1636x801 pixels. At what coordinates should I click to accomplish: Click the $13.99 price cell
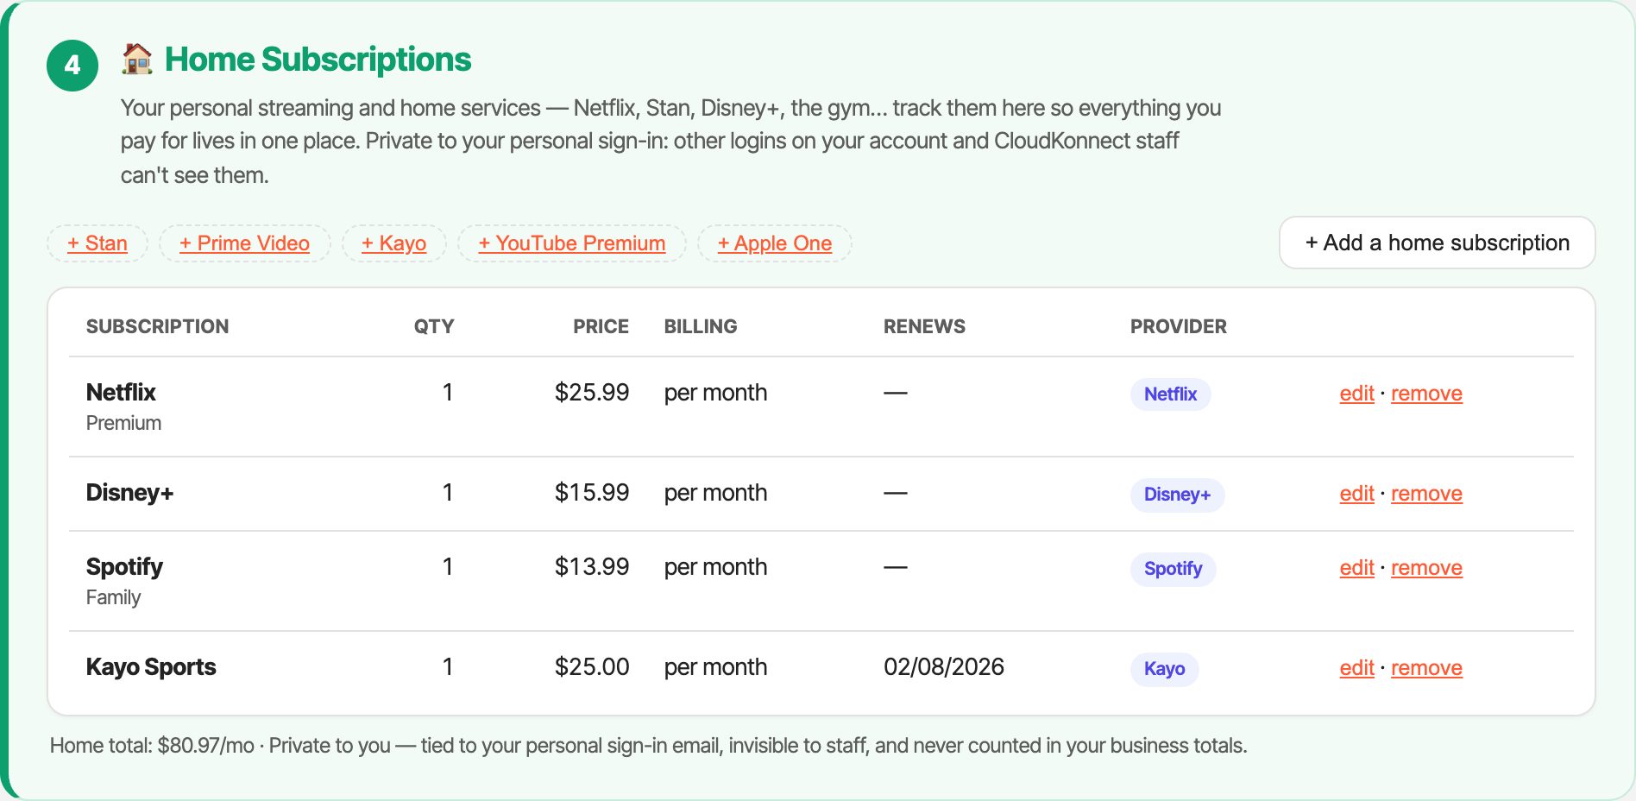tap(592, 567)
